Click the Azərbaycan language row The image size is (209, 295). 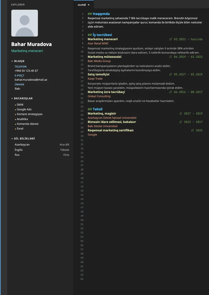point(42,144)
